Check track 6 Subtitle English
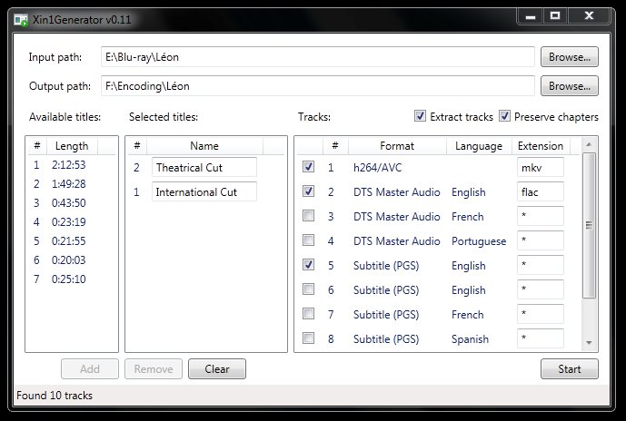Screen dimensions: 626x421 coord(308,289)
